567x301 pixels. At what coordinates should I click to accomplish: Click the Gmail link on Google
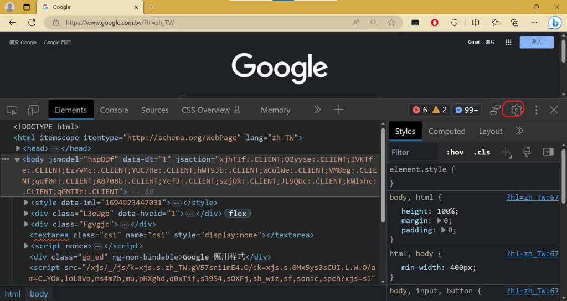tap(474, 42)
